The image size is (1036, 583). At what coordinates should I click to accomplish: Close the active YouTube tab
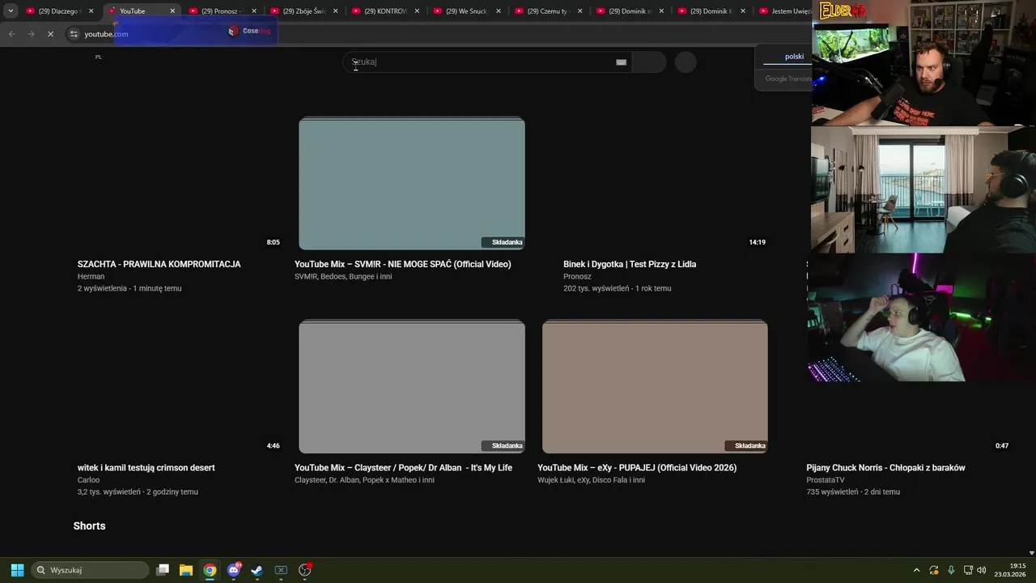pyautogui.click(x=172, y=11)
